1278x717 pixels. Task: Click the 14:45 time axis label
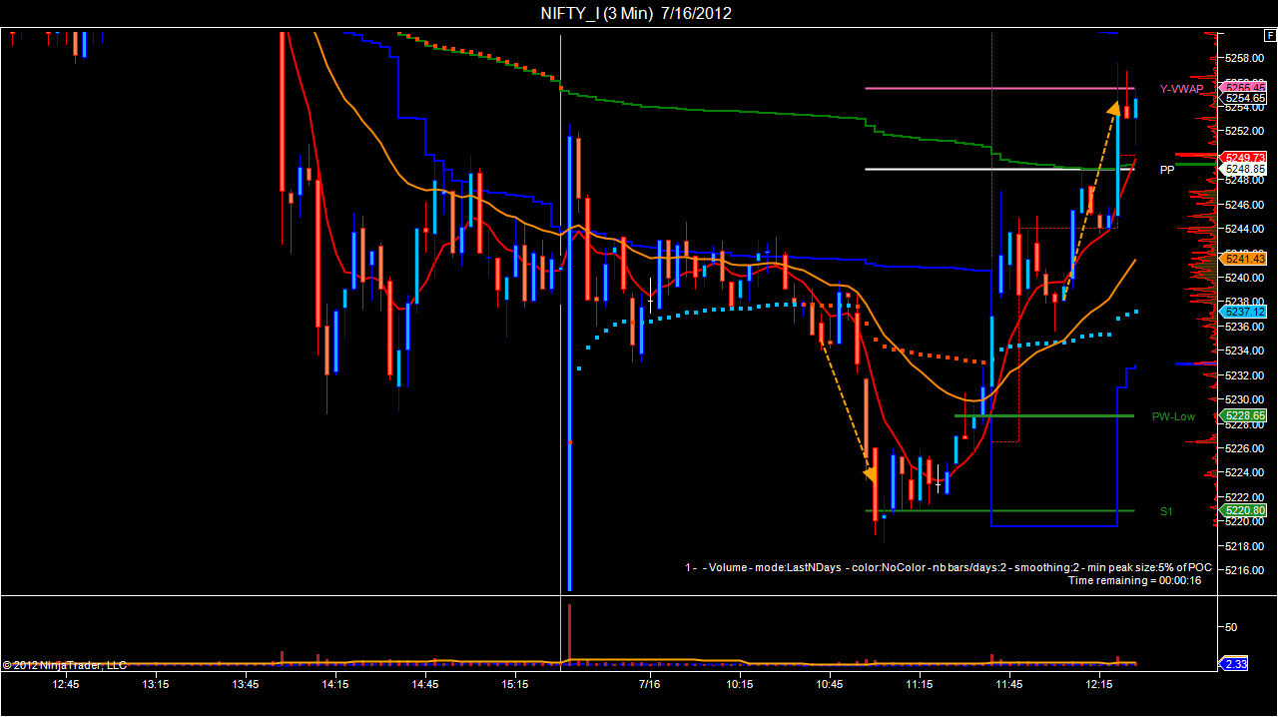(424, 685)
